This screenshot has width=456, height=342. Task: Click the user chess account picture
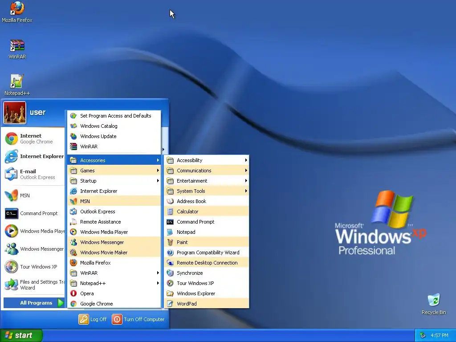tap(15, 113)
